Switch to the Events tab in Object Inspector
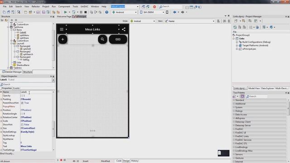Viewport: 290px width, 163px height. coord(16,88)
